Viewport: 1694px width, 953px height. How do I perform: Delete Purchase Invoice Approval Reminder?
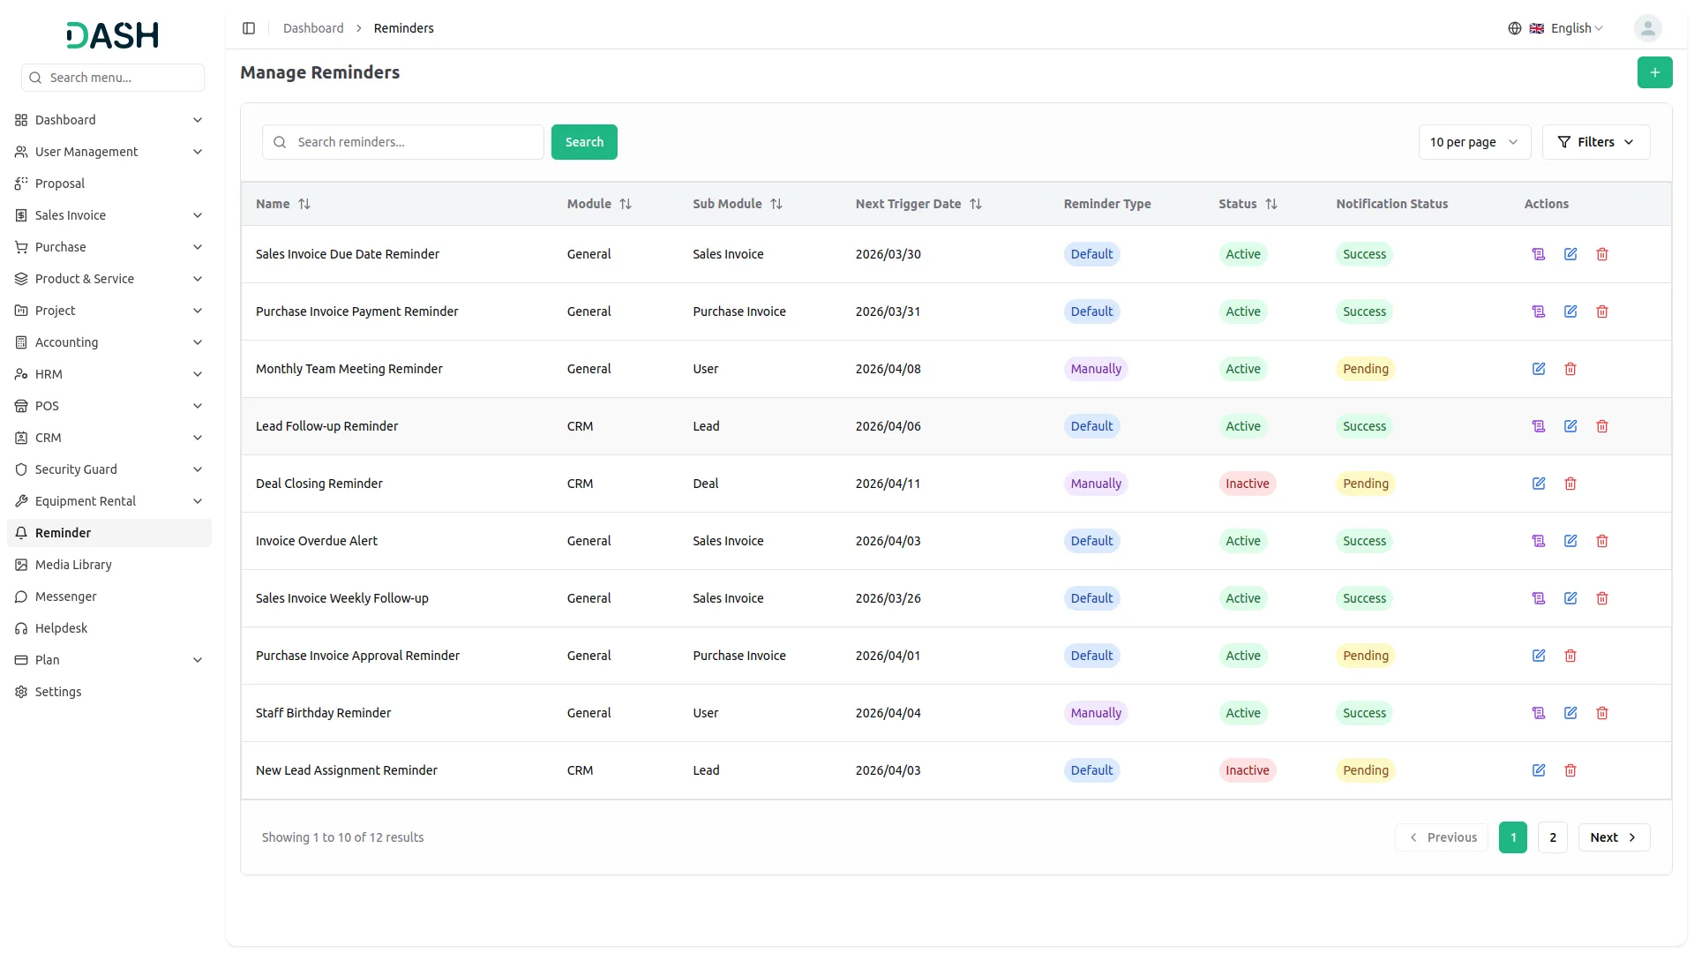point(1570,656)
